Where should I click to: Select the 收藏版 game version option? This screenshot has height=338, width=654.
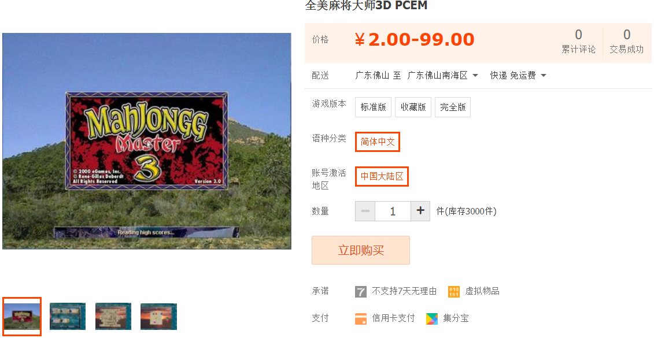(413, 107)
